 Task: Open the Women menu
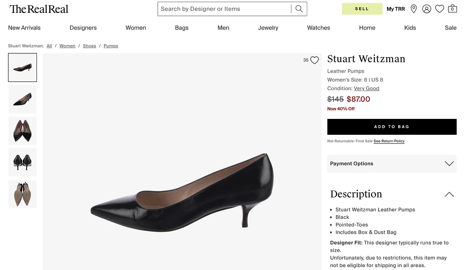(136, 28)
